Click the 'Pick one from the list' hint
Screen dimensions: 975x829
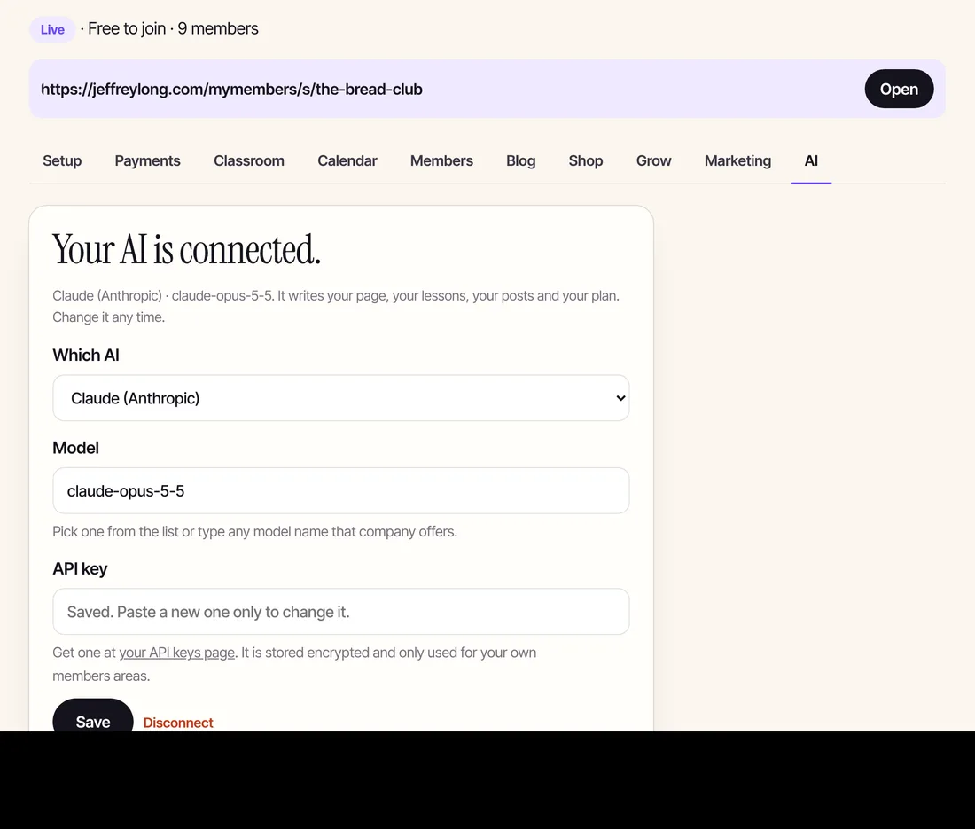point(254,532)
